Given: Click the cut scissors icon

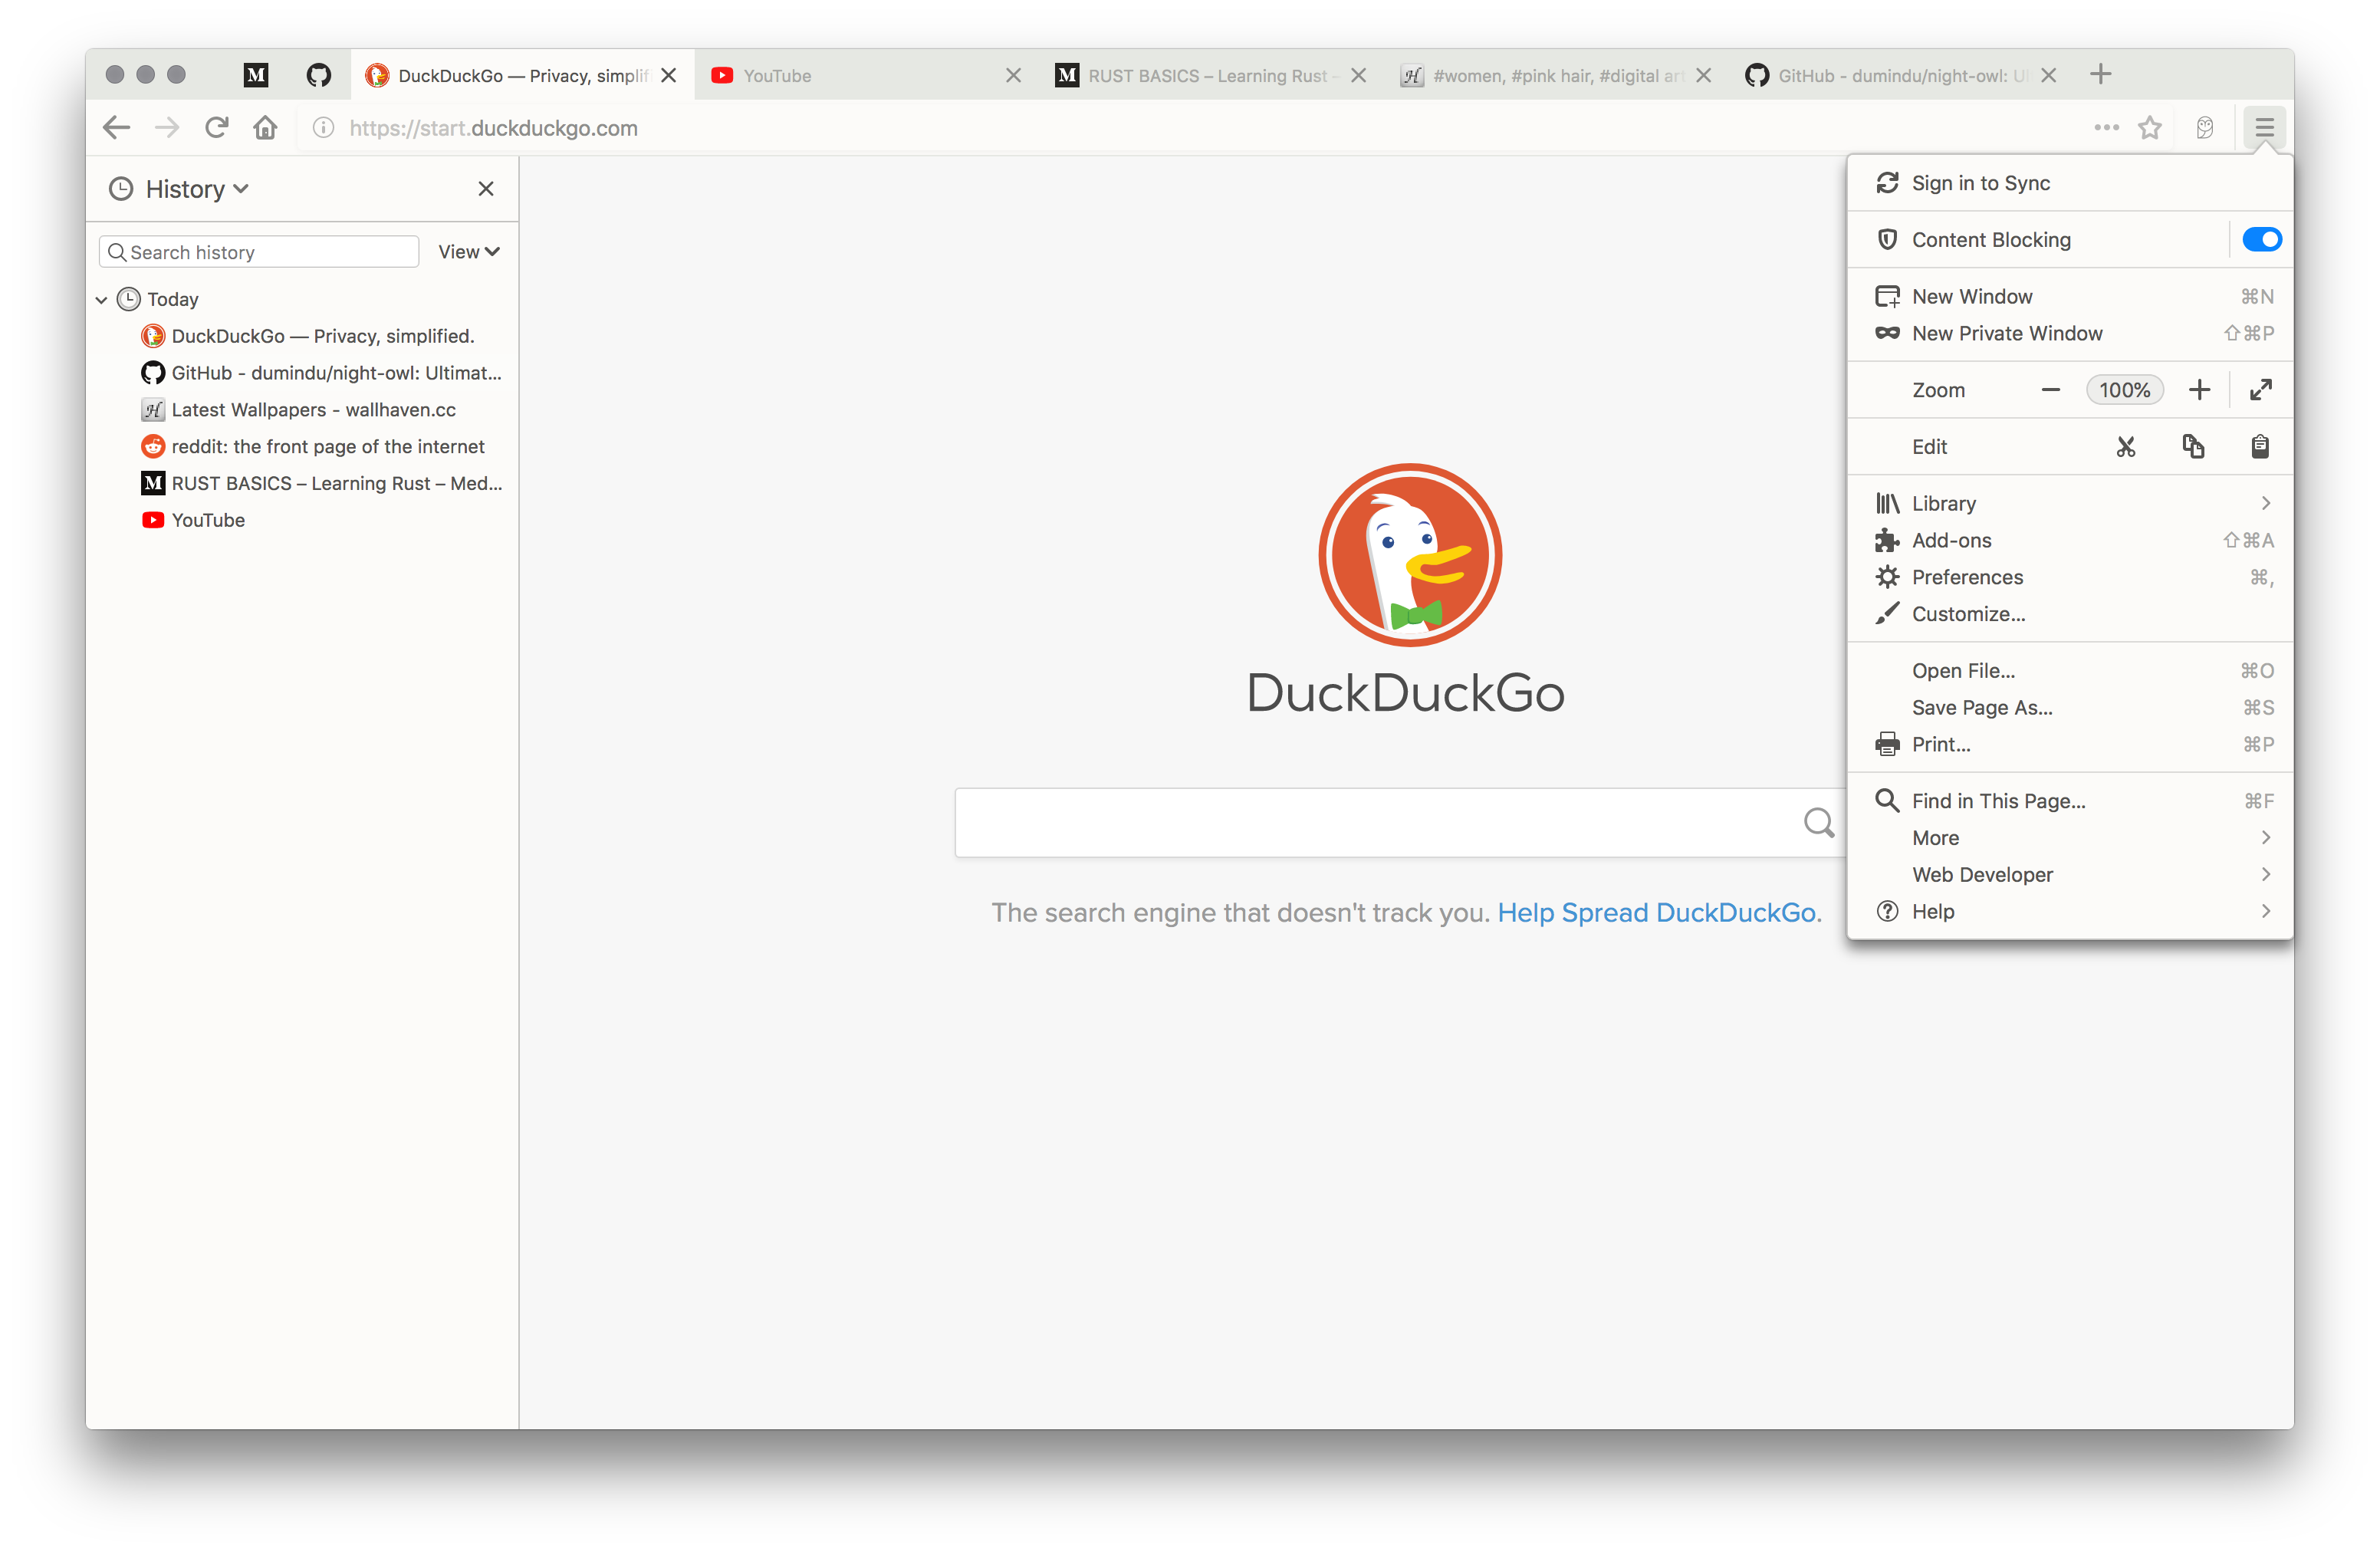Looking at the screenshot, I should (x=2125, y=447).
